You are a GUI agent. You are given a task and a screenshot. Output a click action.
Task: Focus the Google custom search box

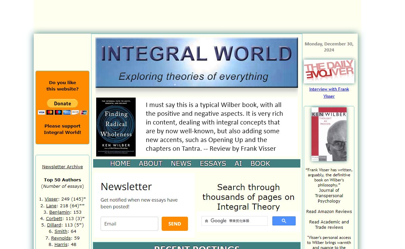pyautogui.click(x=235, y=221)
